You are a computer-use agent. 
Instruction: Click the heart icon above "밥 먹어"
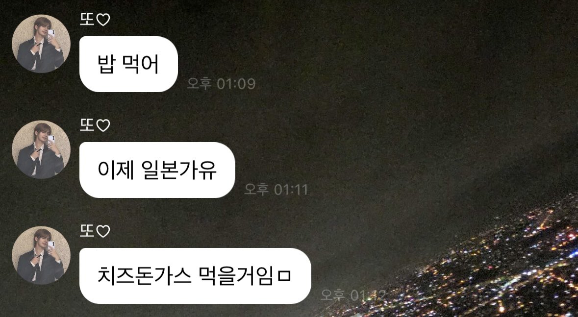point(103,20)
